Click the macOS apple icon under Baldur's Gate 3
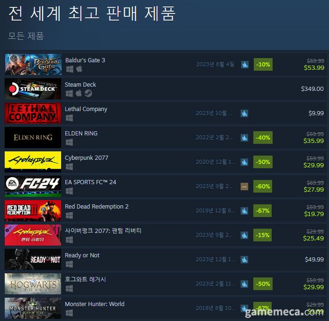 pos(79,69)
